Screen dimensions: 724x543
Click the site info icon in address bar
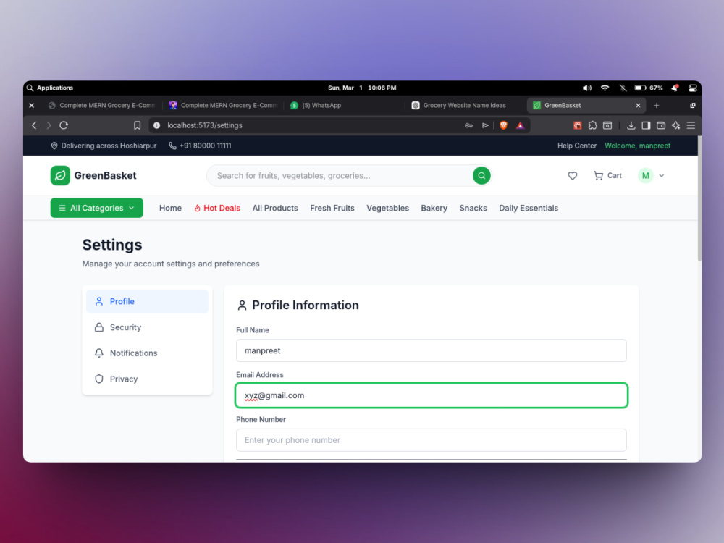coord(156,125)
